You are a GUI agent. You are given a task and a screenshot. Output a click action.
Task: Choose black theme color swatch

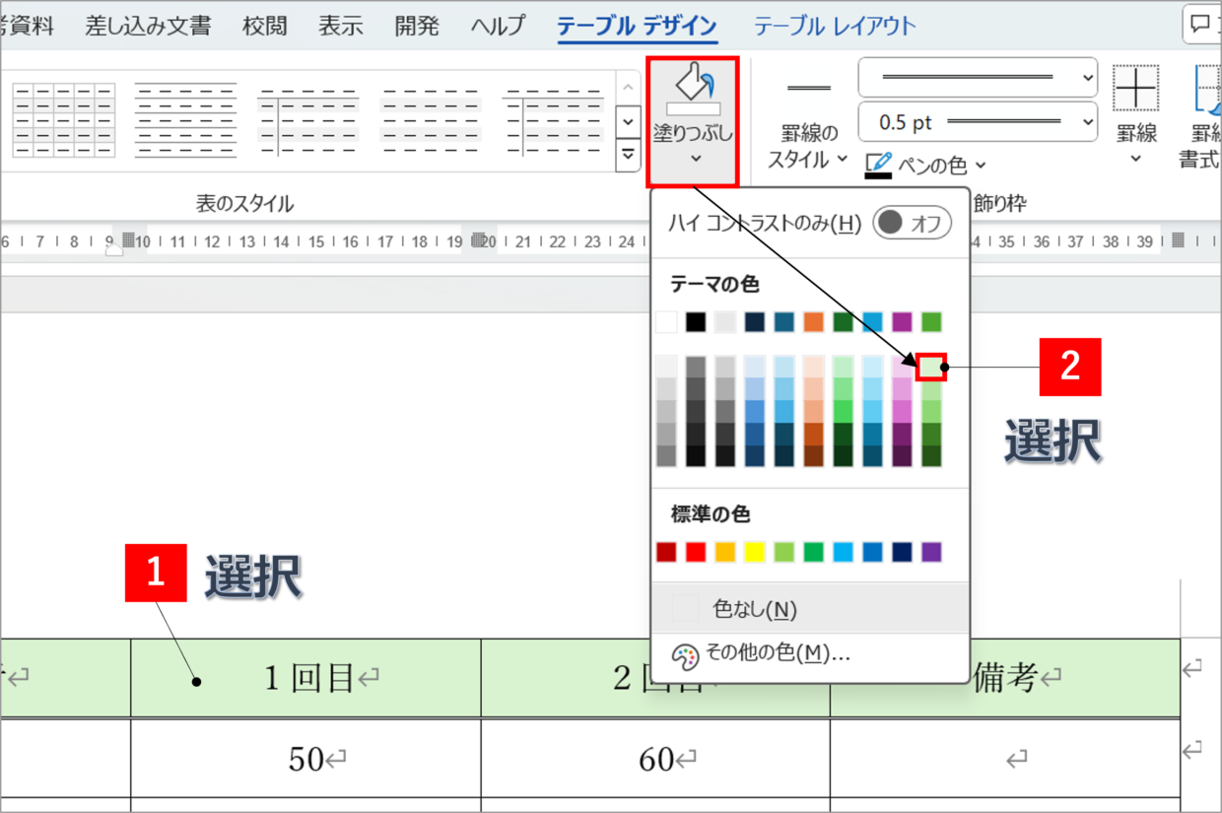tap(696, 321)
